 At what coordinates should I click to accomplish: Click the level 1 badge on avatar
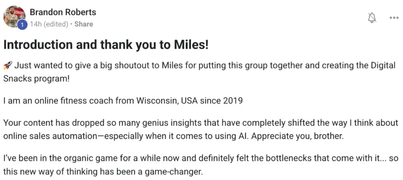click(23, 25)
